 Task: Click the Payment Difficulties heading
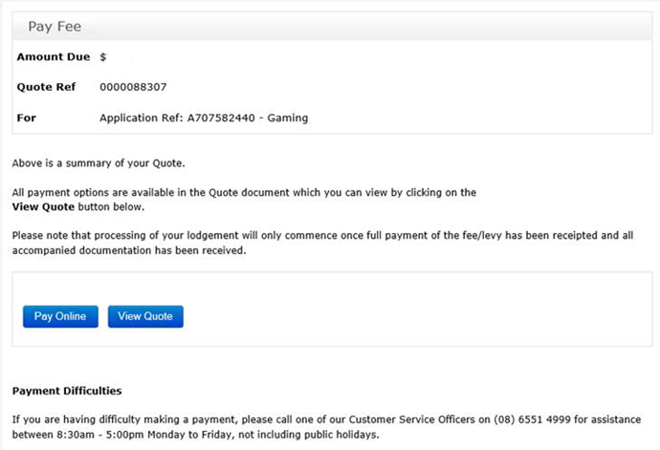(x=67, y=391)
